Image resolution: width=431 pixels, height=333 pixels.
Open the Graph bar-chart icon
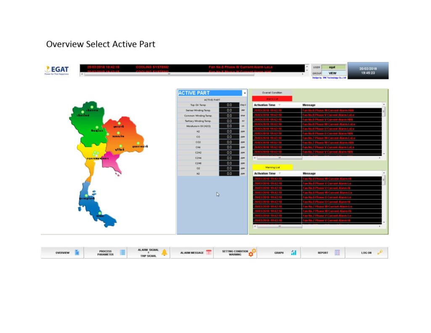293,253
